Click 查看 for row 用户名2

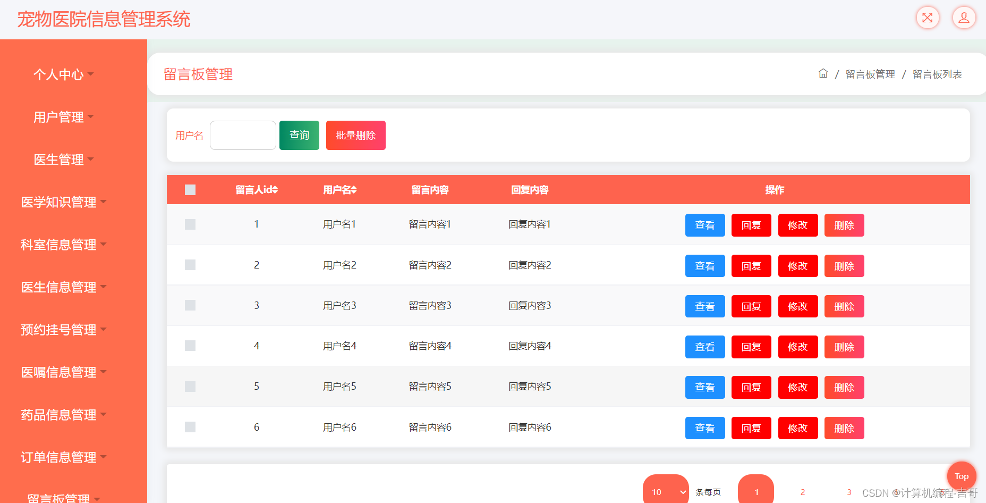(705, 266)
